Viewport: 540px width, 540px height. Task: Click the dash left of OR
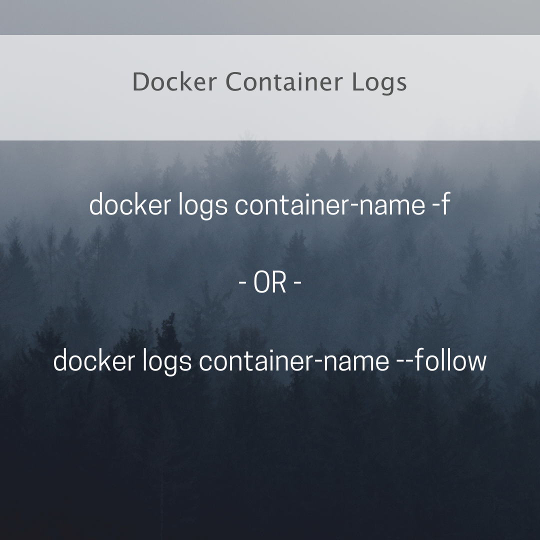[x=242, y=283]
